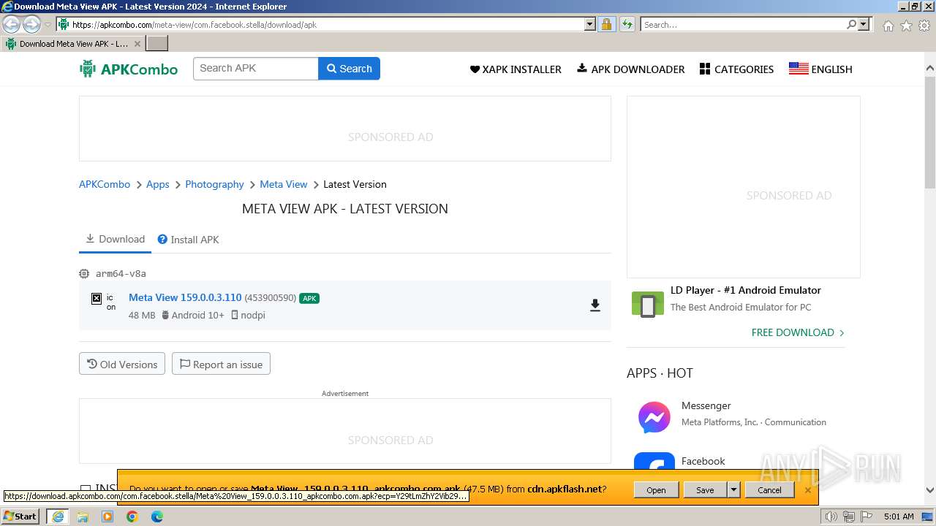Follow the Meta View breadcrumb link
The image size is (936, 526).
(x=284, y=184)
